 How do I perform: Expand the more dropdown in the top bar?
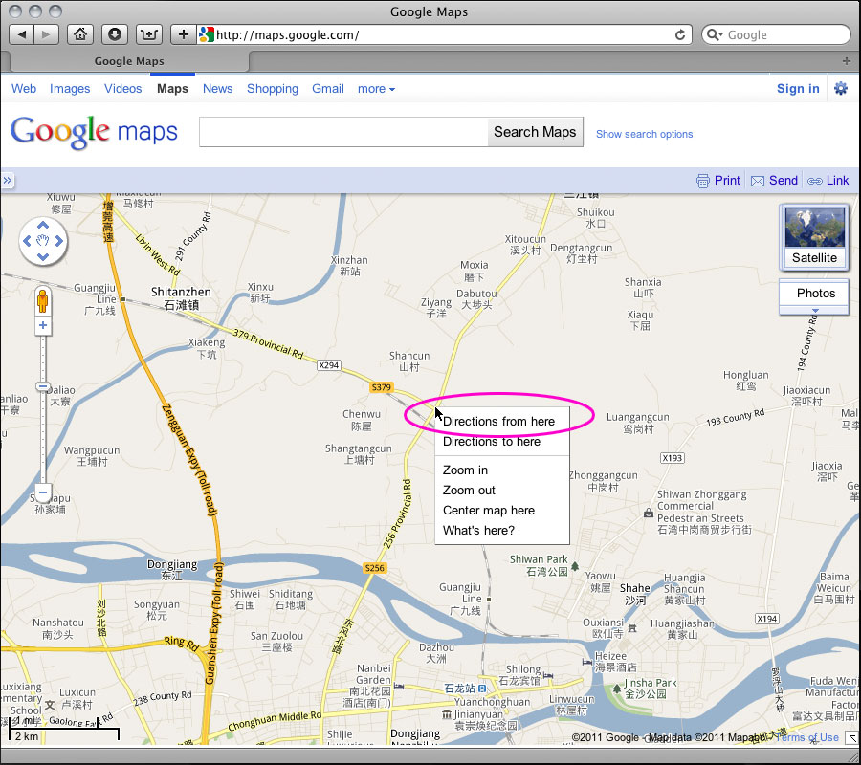(376, 88)
